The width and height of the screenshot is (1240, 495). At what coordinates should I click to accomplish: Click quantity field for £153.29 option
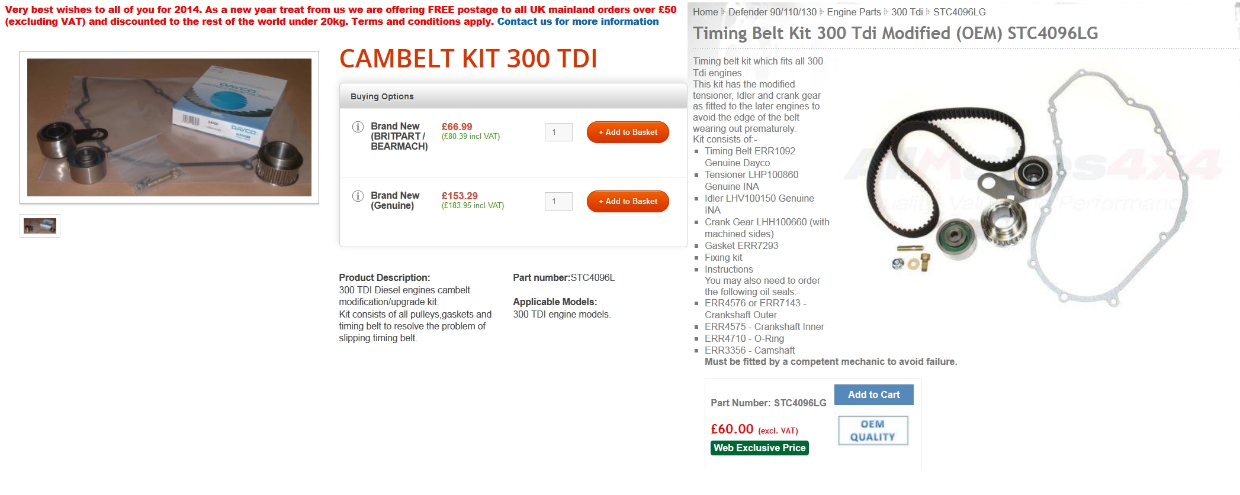point(558,201)
